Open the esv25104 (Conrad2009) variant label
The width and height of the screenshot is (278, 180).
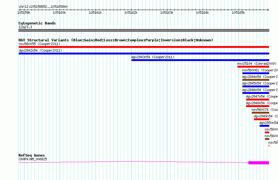click(x=257, y=64)
